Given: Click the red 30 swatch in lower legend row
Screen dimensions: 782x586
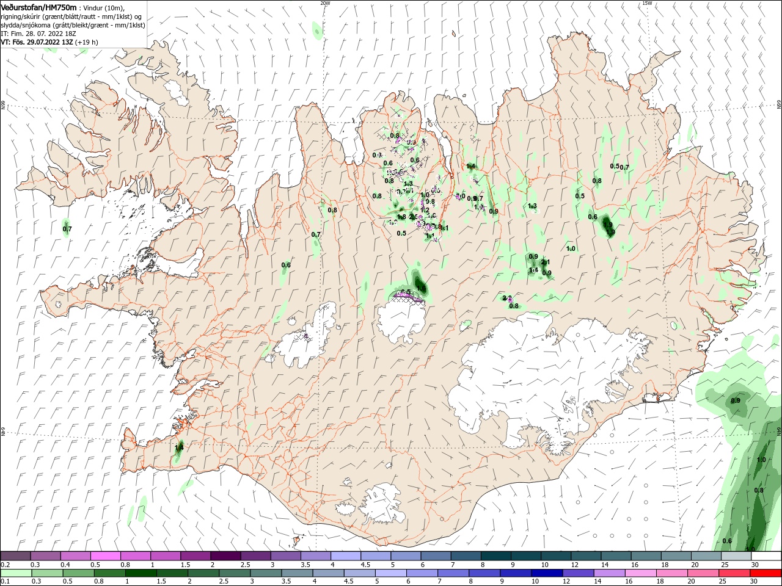Looking at the screenshot, I should click(766, 573).
